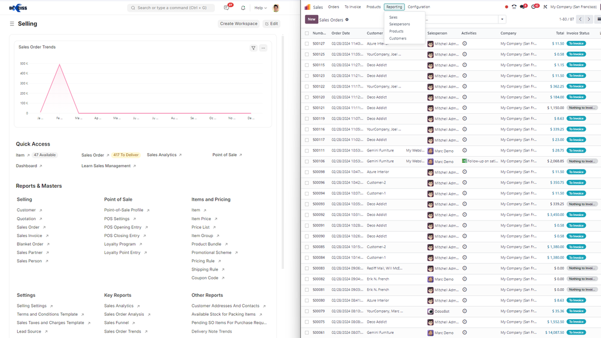Click Marc Demo avatar on order S00111
601x338 pixels.
pos(430,151)
